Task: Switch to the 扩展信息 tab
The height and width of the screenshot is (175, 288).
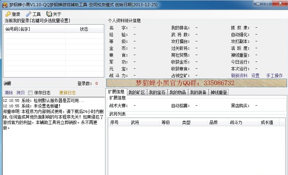Action: point(116,92)
